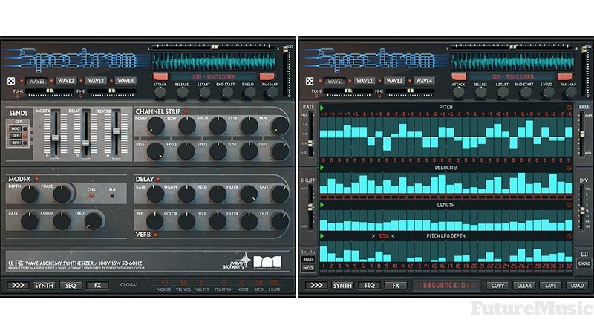Click CLEAR sequence button

[x=524, y=285]
